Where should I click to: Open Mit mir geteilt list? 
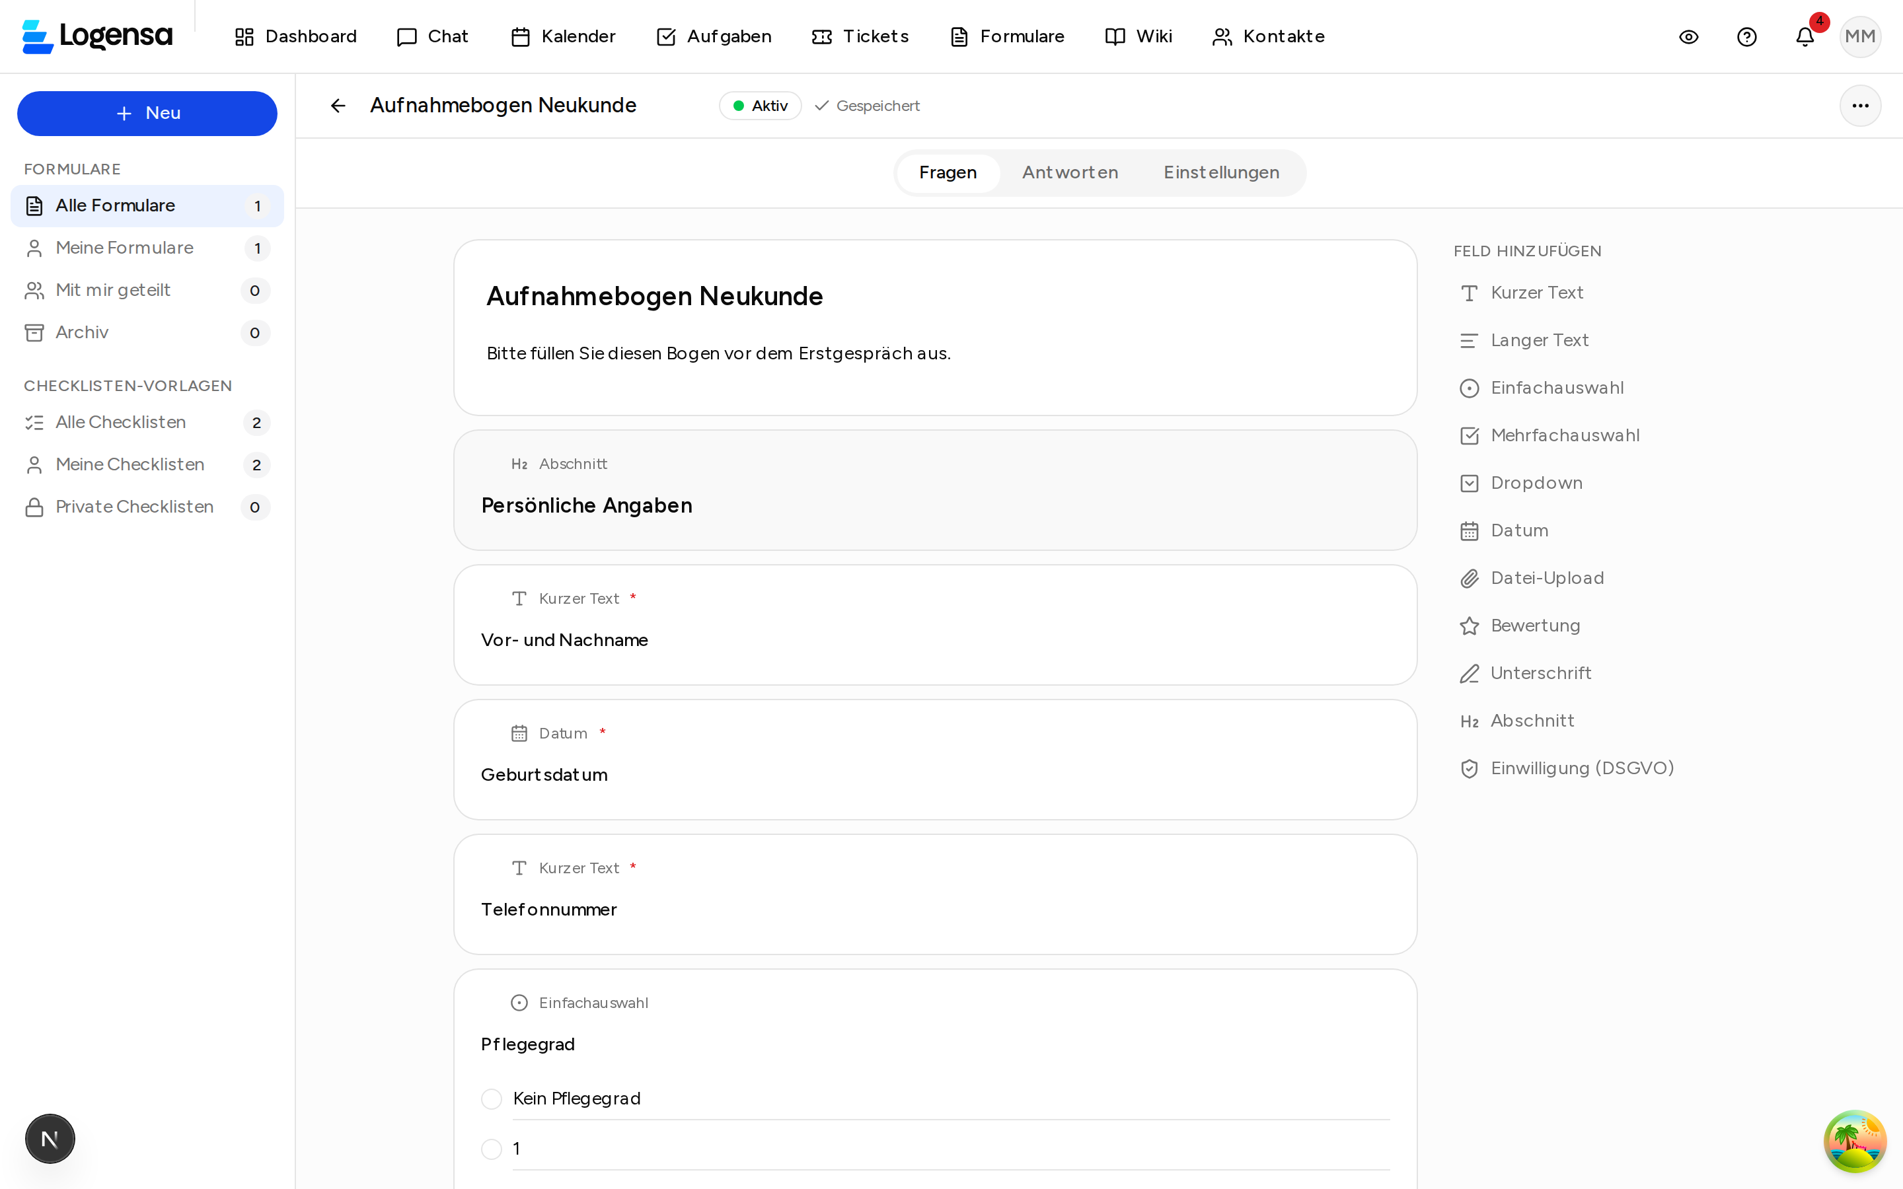(147, 291)
